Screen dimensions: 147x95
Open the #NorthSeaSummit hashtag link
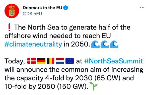[113, 61]
